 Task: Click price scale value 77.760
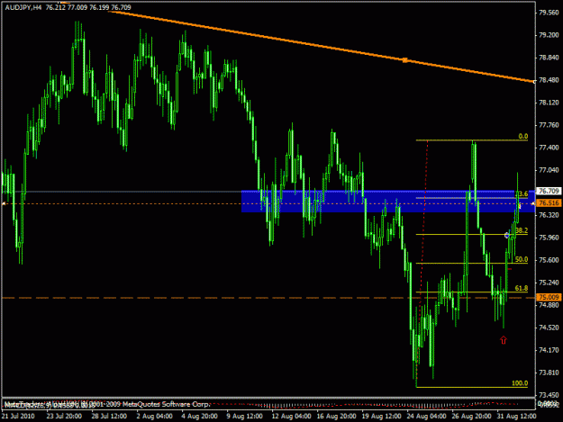[x=549, y=125]
